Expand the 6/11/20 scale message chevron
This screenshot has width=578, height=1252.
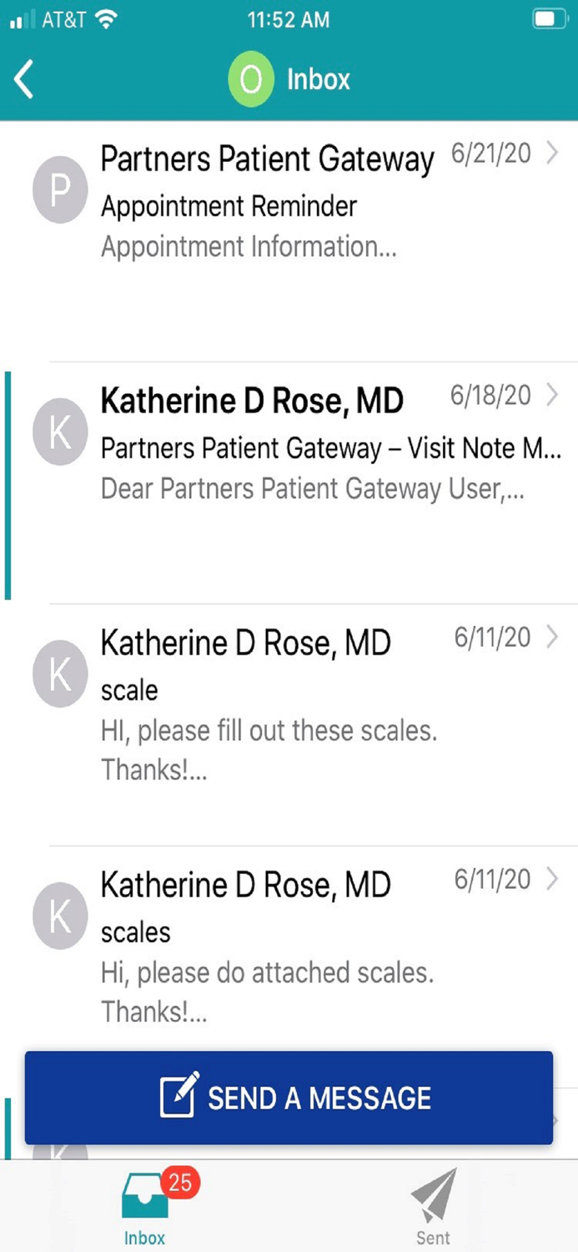(x=553, y=639)
